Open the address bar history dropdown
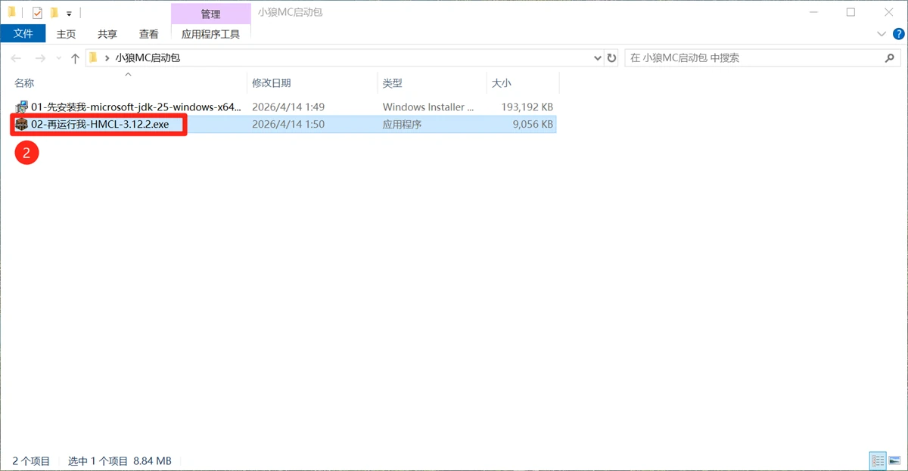Screen dimensions: 908x471 595,58
